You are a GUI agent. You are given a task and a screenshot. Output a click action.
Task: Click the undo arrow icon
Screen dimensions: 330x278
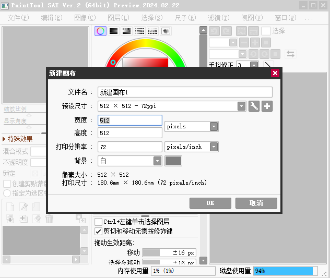(x=214, y=31)
